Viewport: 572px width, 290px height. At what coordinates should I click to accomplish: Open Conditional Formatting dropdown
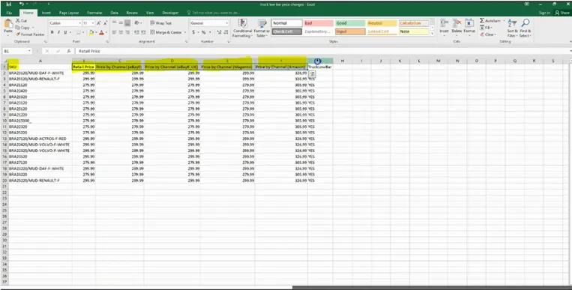pyautogui.click(x=243, y=28)
